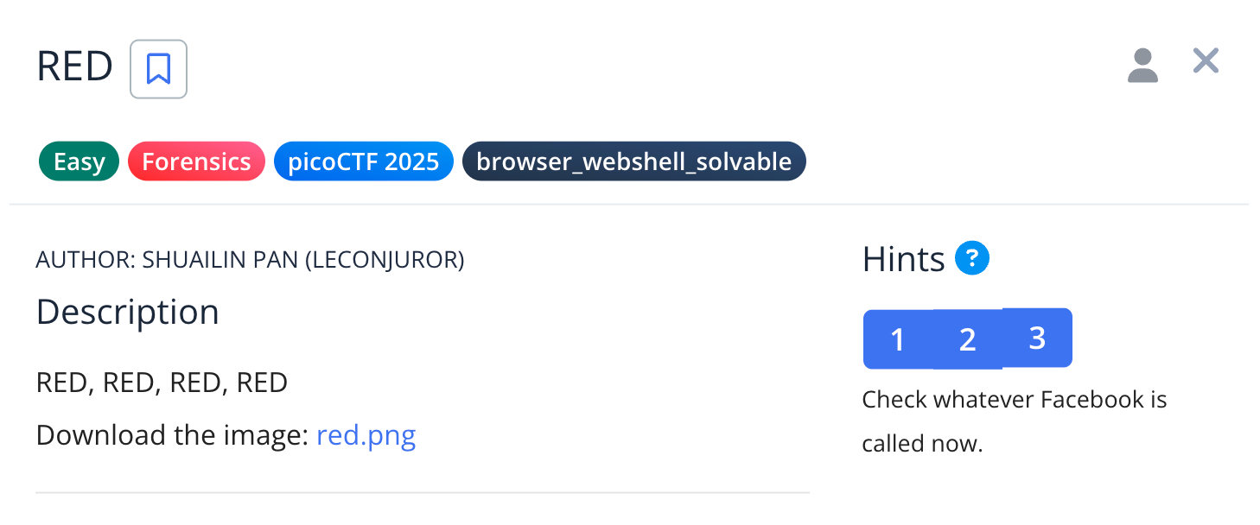
Task: Click the RED challenge title
Action: coord(75,67)
